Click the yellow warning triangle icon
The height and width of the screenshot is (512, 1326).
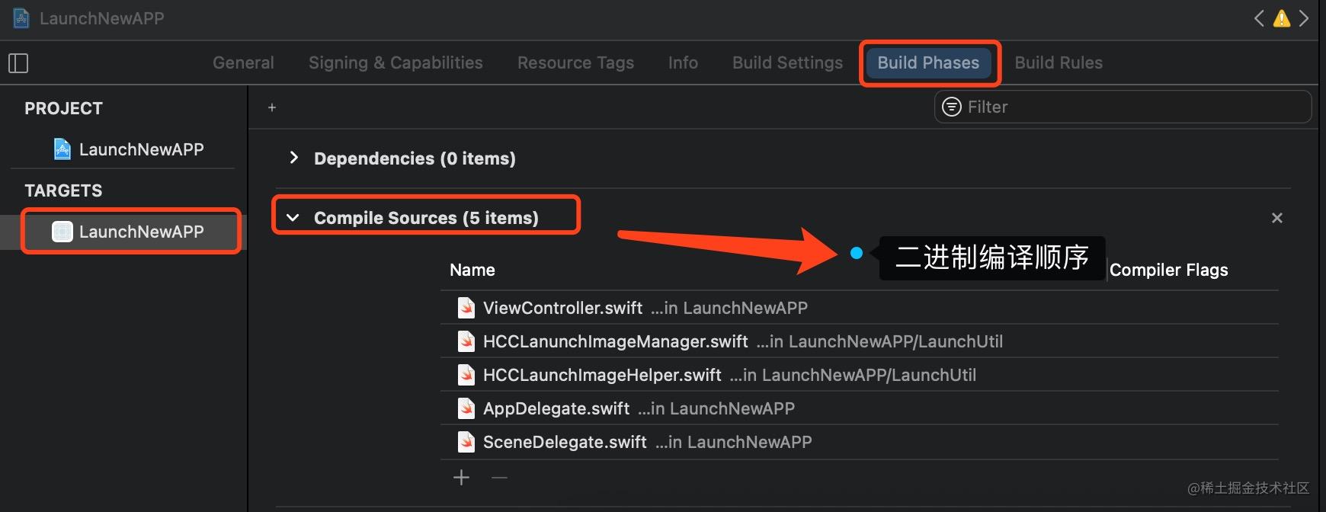1282,18
